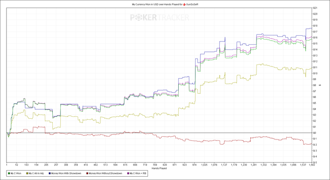Image resolution: width=330 pixels, height=180 pixels.
Task: Click the 'Hands Played' x-axis title
Action: [x=159, y=168]
